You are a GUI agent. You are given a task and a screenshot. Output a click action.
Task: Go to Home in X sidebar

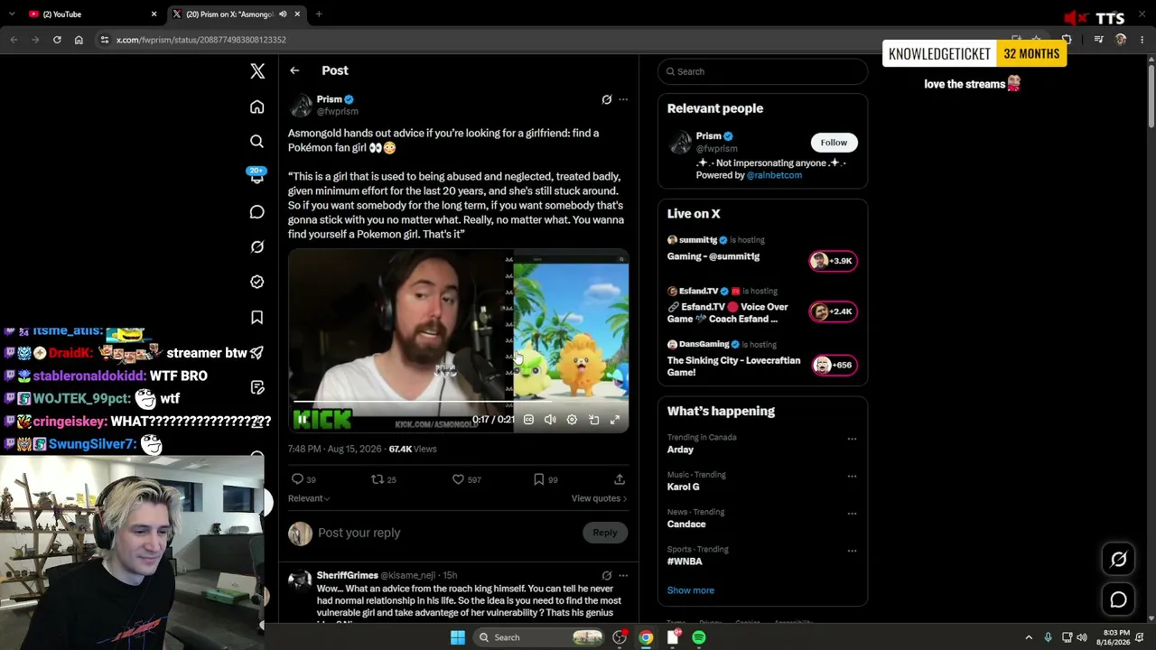[257, 107]
